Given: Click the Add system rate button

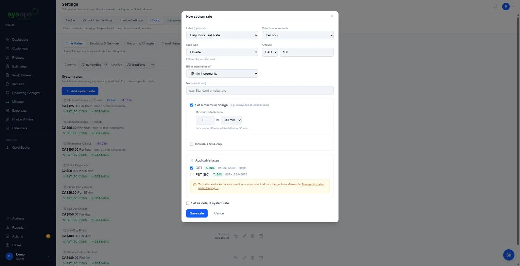Looking at the screenshot, I should 80,91.
